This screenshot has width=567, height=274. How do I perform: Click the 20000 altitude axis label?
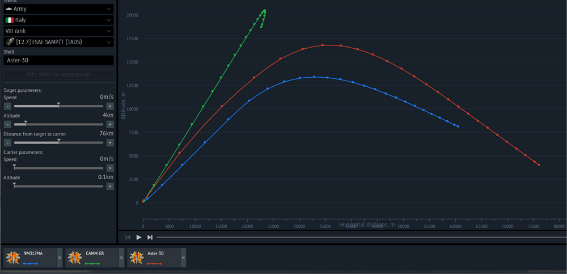[x=132, y=15]
